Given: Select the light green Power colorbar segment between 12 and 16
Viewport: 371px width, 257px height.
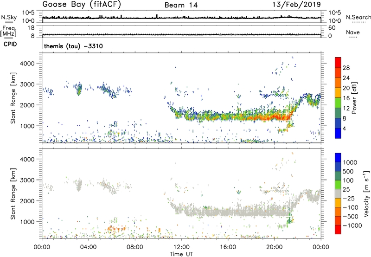Looking at the screenshot, I should pos(338,103).
